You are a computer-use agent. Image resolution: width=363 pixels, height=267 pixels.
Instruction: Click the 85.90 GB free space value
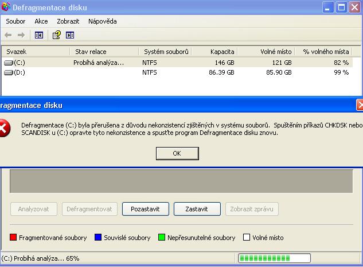[279, 72]
